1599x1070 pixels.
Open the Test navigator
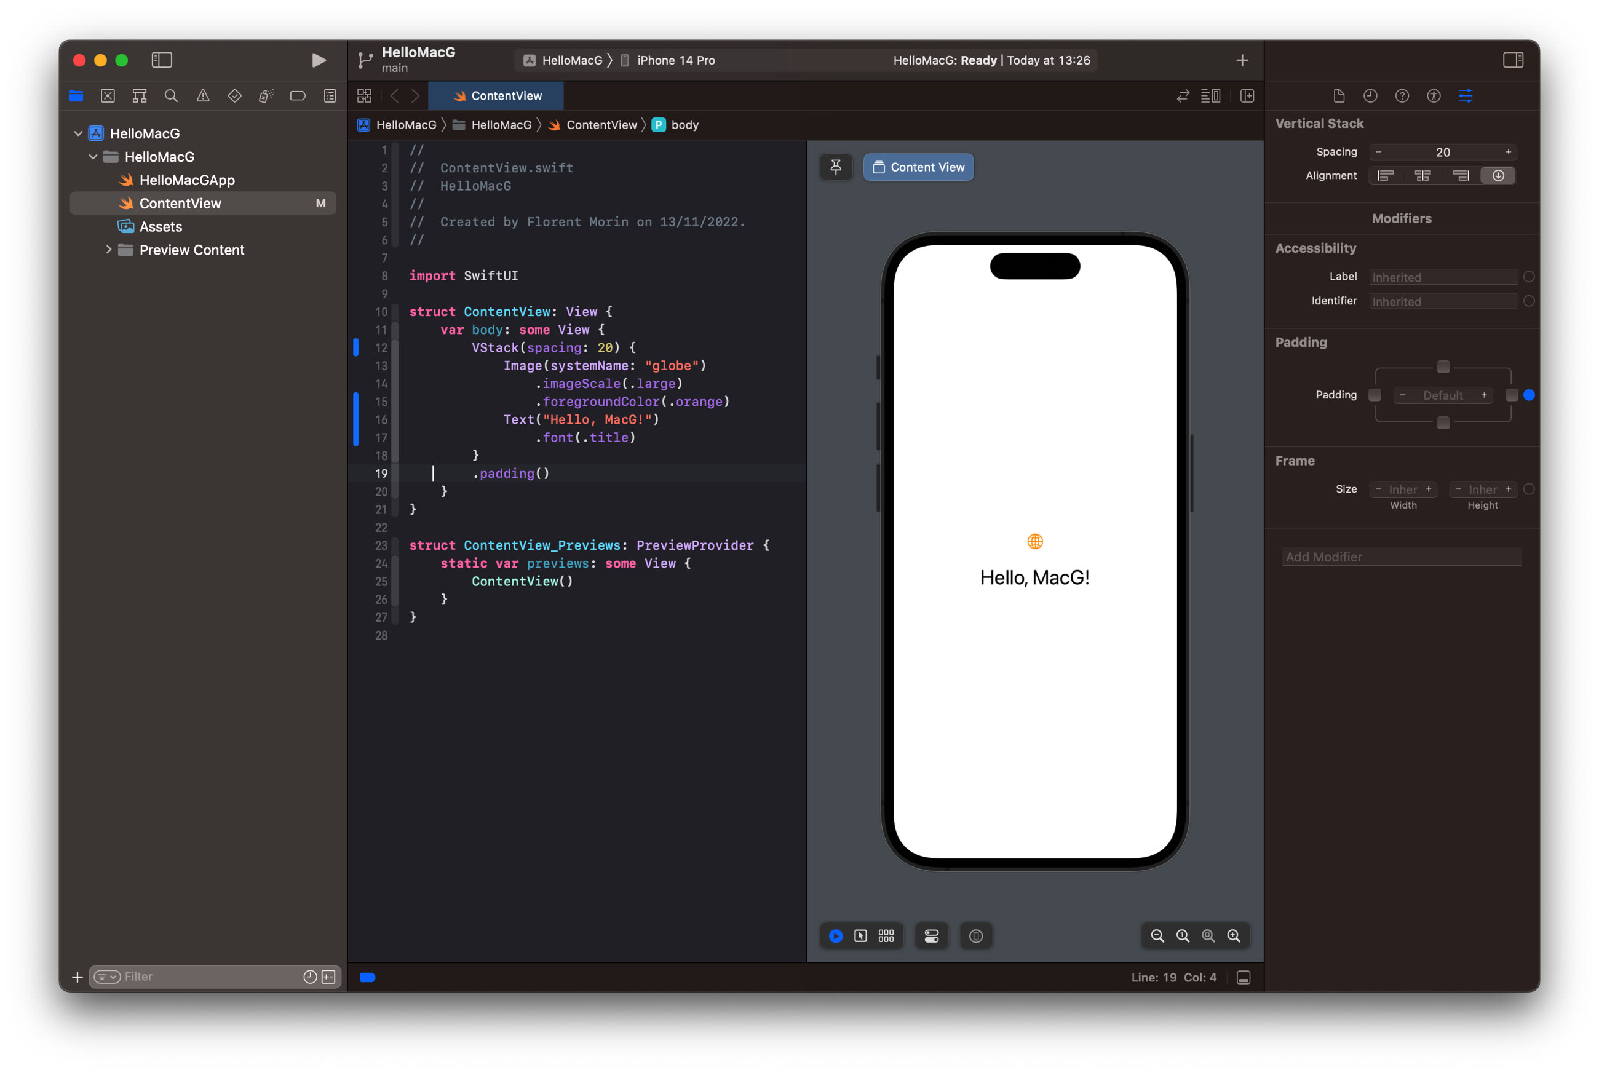(234, 95)
